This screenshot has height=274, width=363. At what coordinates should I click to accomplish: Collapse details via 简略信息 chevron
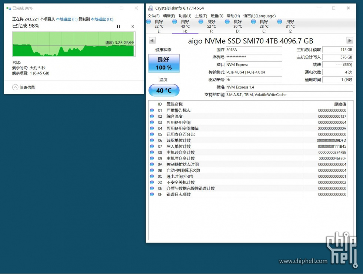click(15, 87)
